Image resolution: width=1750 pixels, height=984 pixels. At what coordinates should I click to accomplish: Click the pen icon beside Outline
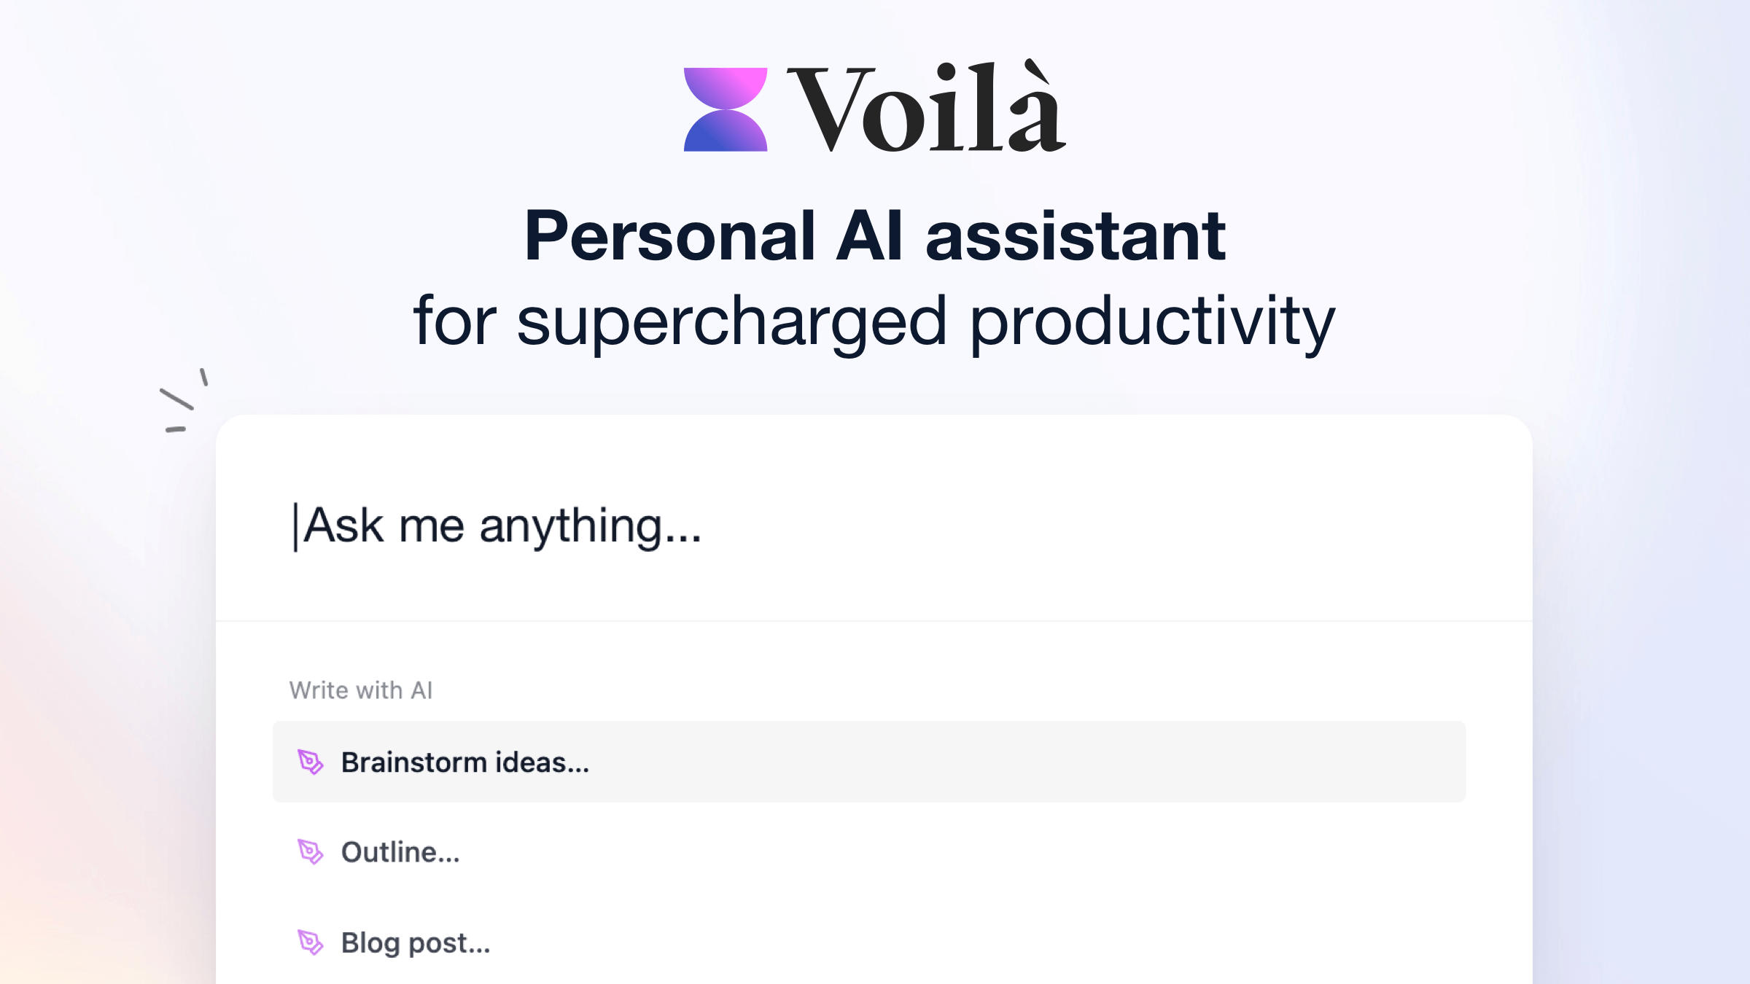[311, 851]
